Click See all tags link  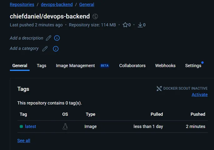click(24, 141)
